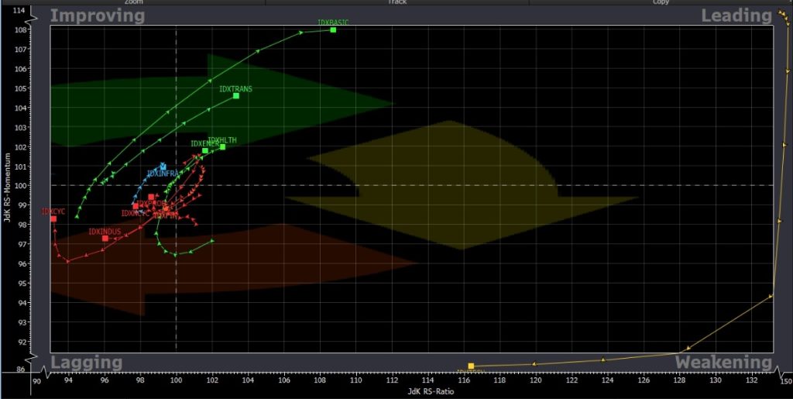Click the yellow trail arrow near RS-Ratio 124
793x399 pixels.
tap(602, 360)
